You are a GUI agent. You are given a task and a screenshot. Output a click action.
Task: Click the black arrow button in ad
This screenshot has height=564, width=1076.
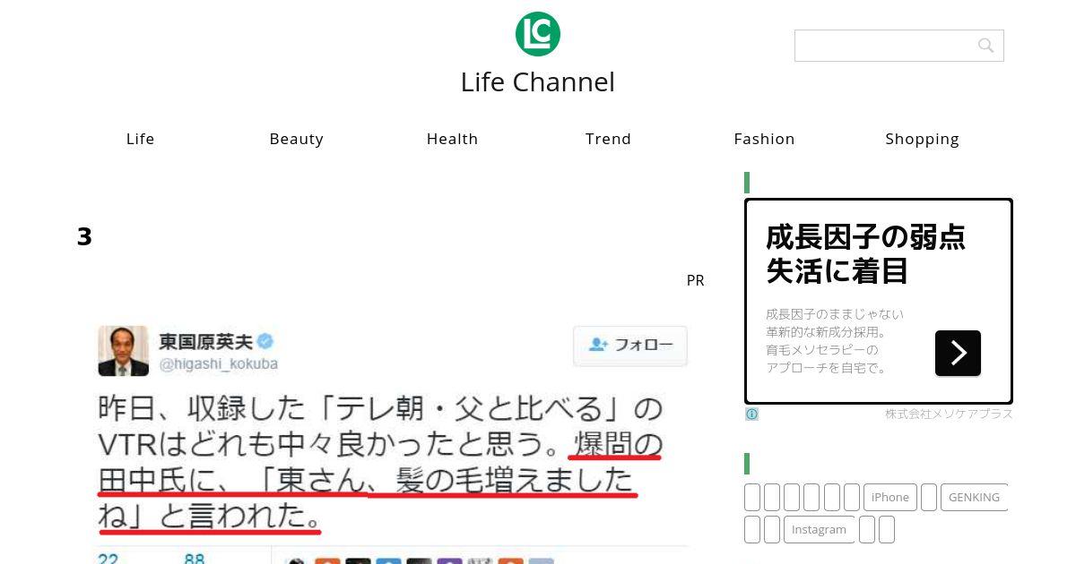958,353
